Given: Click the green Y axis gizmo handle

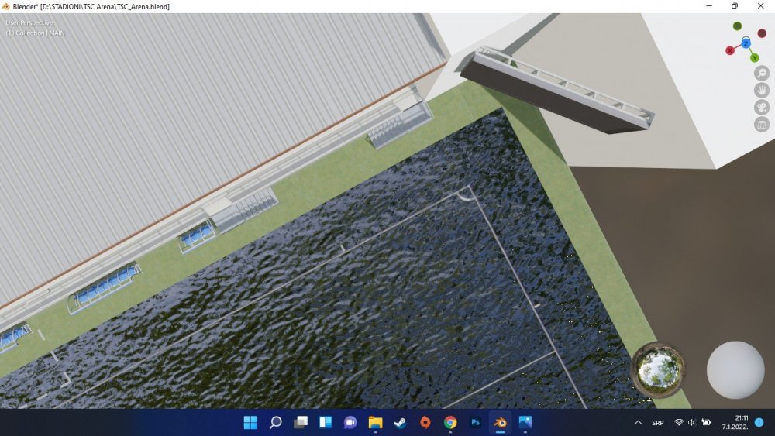Looking at the screenshot, I should coord(754,57).
